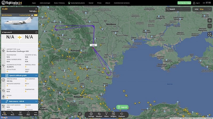Open Commercial services menu

click(122, 3)
